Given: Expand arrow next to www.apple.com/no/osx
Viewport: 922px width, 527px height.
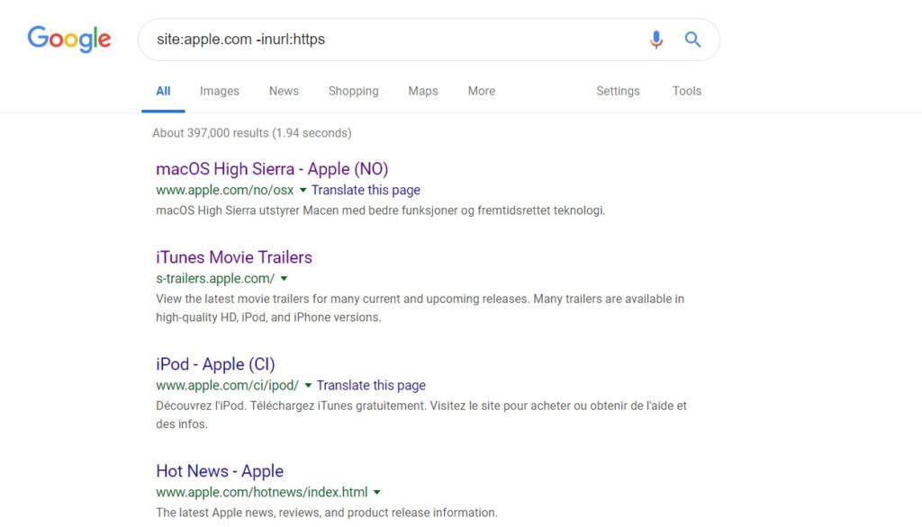Looking at the screenshot, I should (303, 191).
